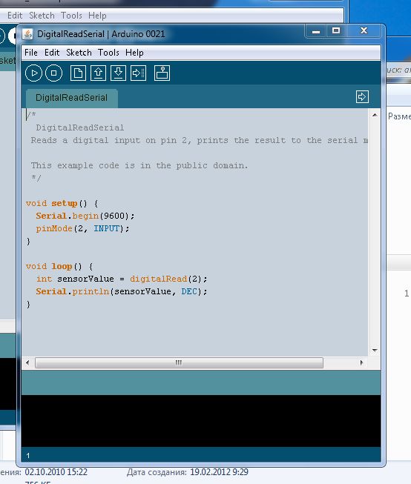
Task: Open Help menu in DigitalReadSerial window
Action: [134, 53]
